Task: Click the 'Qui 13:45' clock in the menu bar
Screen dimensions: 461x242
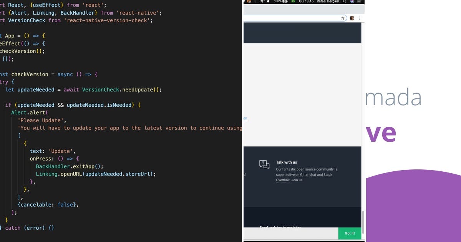Action: (306, 2)
